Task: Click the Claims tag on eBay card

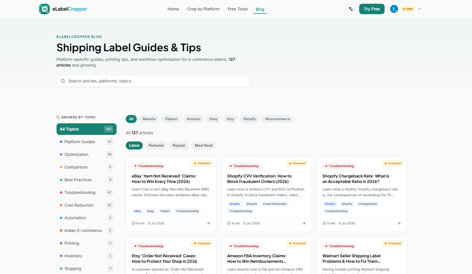Action: [x=165, y=211]
